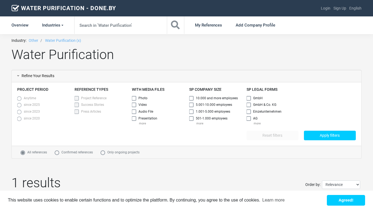Select the Confirmed references radio button
The height and width of the screenshot is (210, 373).
57,153
